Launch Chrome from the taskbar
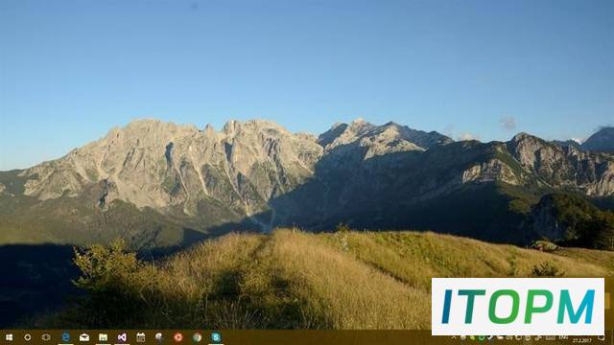 point(197,337)
